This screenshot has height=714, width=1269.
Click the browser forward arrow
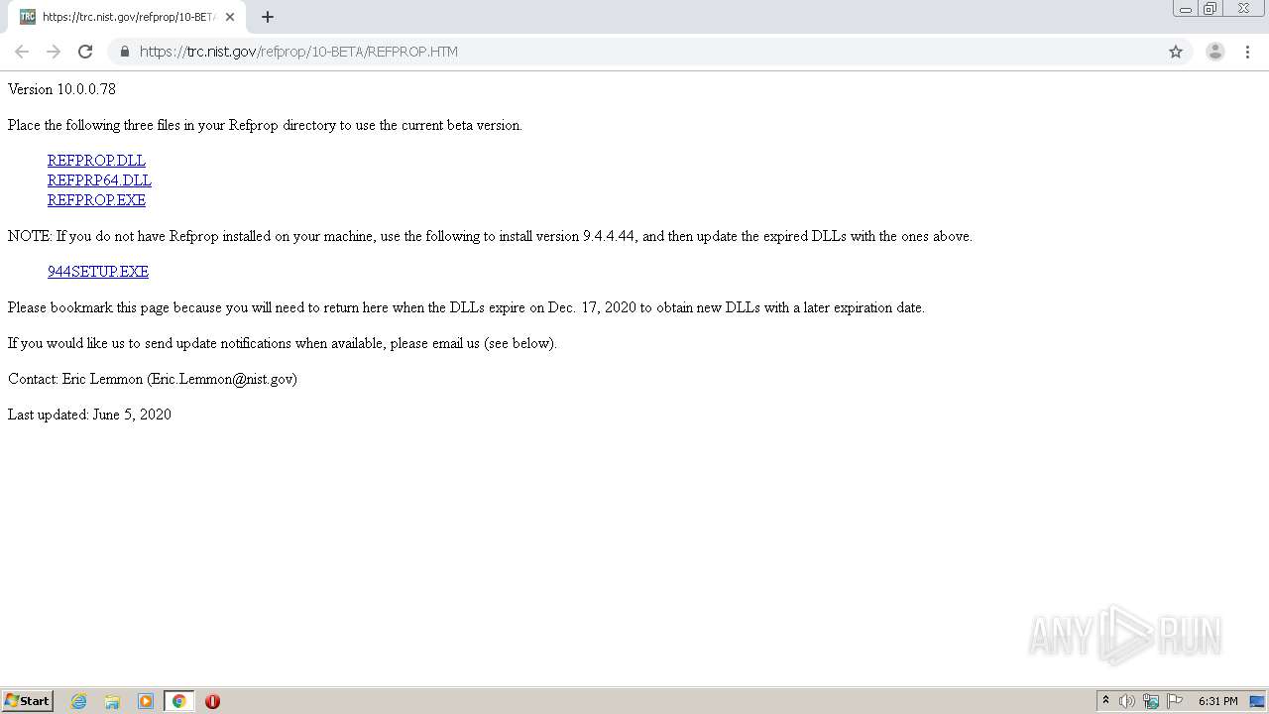pyautogui.click(x=54, y=52)
